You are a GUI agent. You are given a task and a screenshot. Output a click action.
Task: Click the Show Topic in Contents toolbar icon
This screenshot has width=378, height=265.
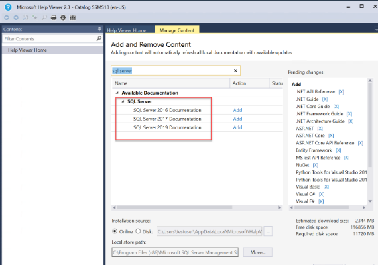coord(25,17)
